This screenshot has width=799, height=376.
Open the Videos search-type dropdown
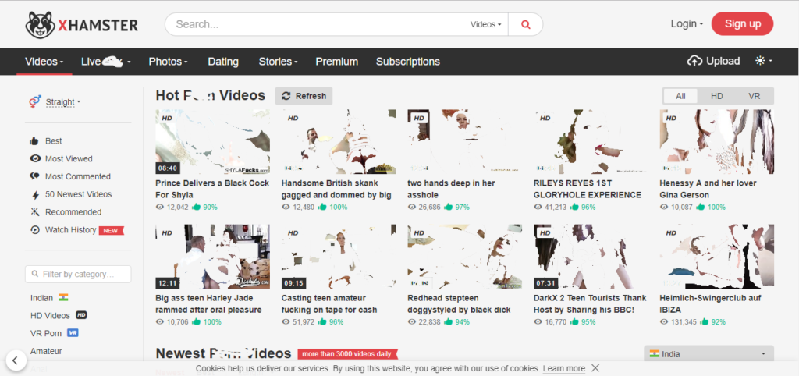(485, 24)
